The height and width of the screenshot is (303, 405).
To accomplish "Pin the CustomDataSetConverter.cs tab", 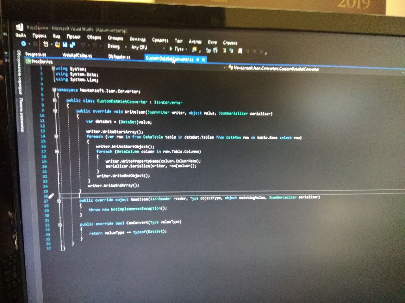I will [197, 60].
